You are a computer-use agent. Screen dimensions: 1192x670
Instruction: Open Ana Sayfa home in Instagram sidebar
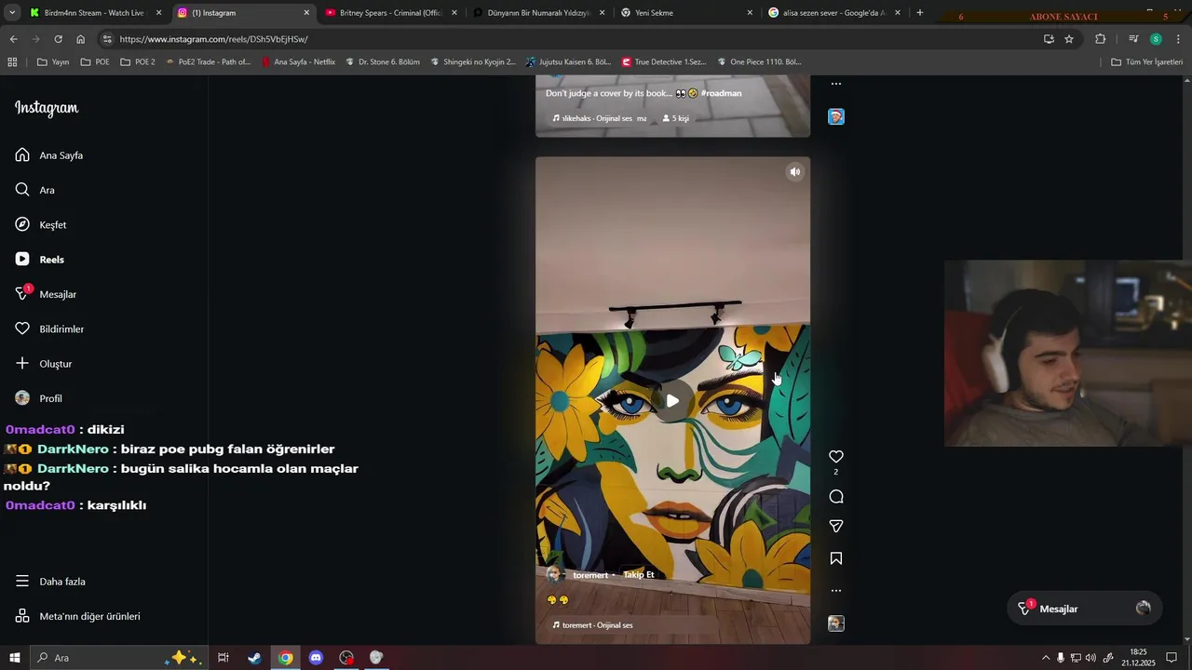pos(49,155)
